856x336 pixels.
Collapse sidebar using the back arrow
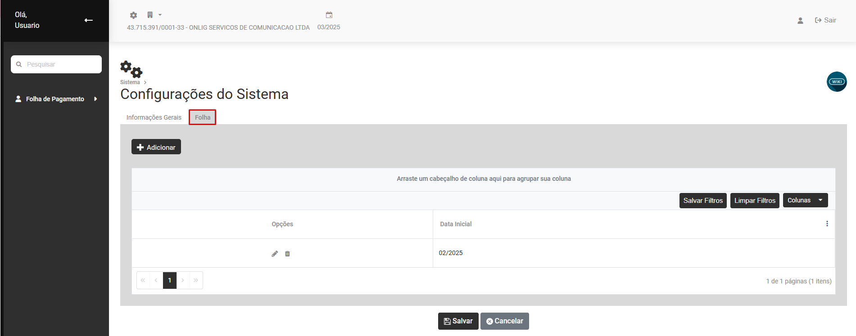coord(89,20)
